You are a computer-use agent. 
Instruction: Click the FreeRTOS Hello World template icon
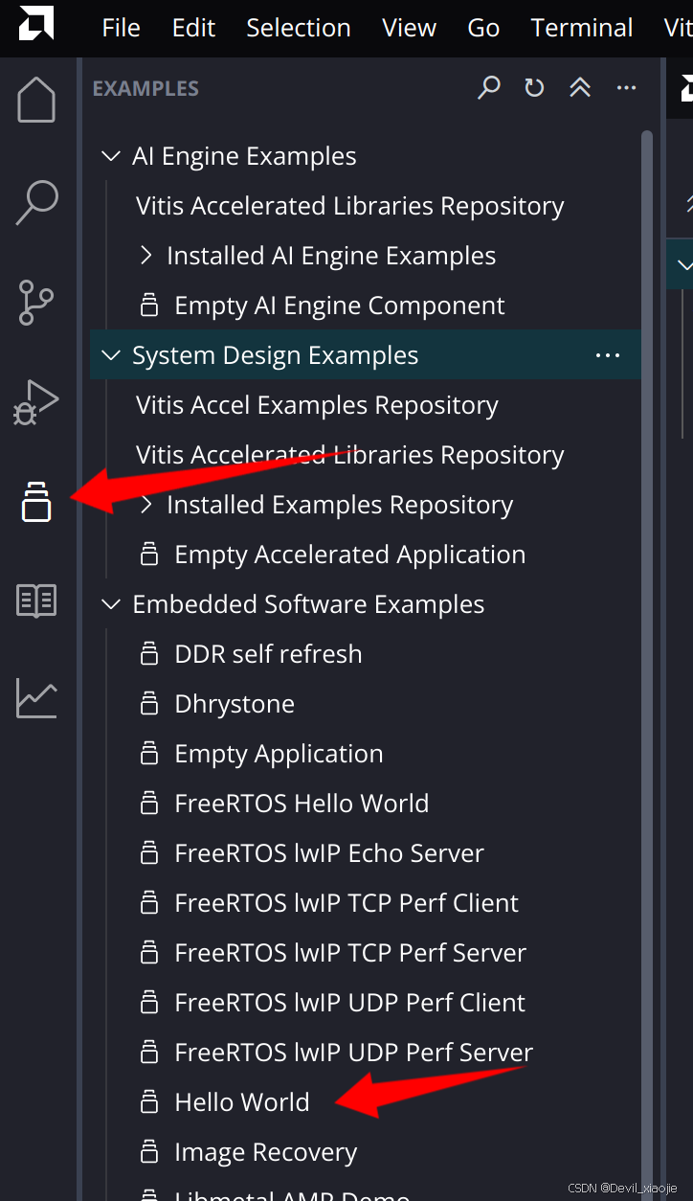point(149,804)
